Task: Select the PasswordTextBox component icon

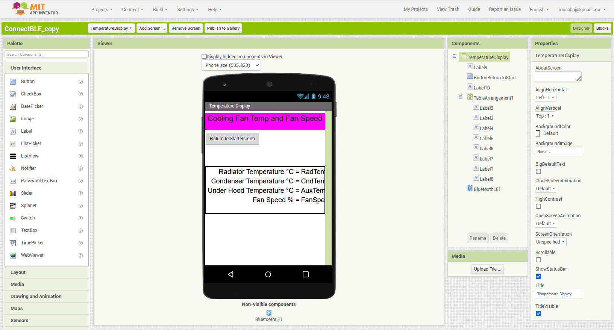Action: (x=13, y=181)
